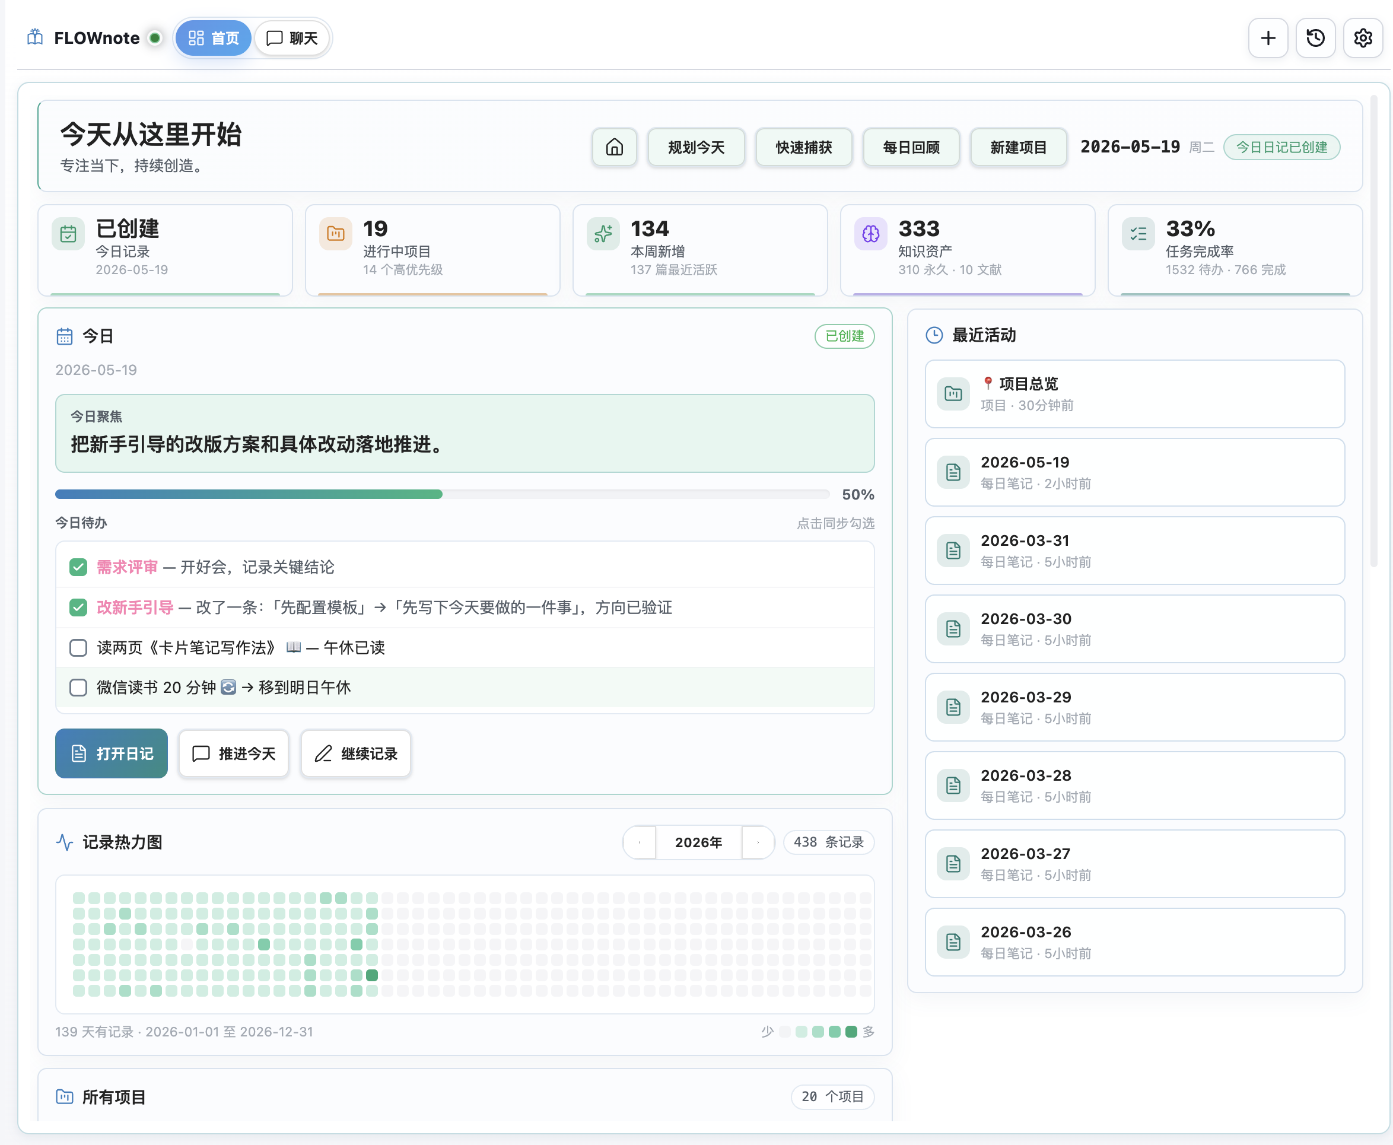Click the 打开日记 button
The image size is (1393, 1145).
112,753
